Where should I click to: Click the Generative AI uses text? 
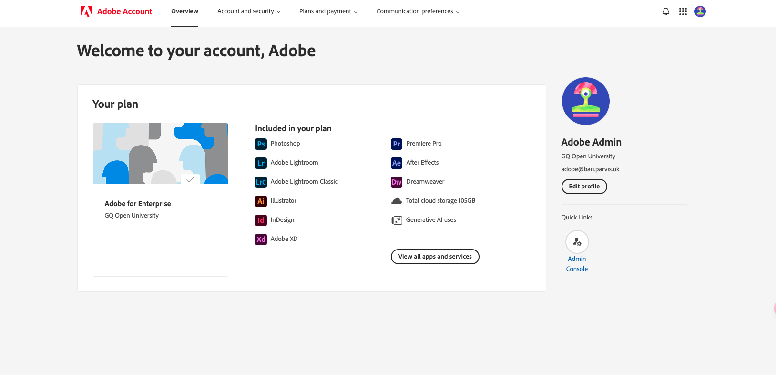coord(431,220)
